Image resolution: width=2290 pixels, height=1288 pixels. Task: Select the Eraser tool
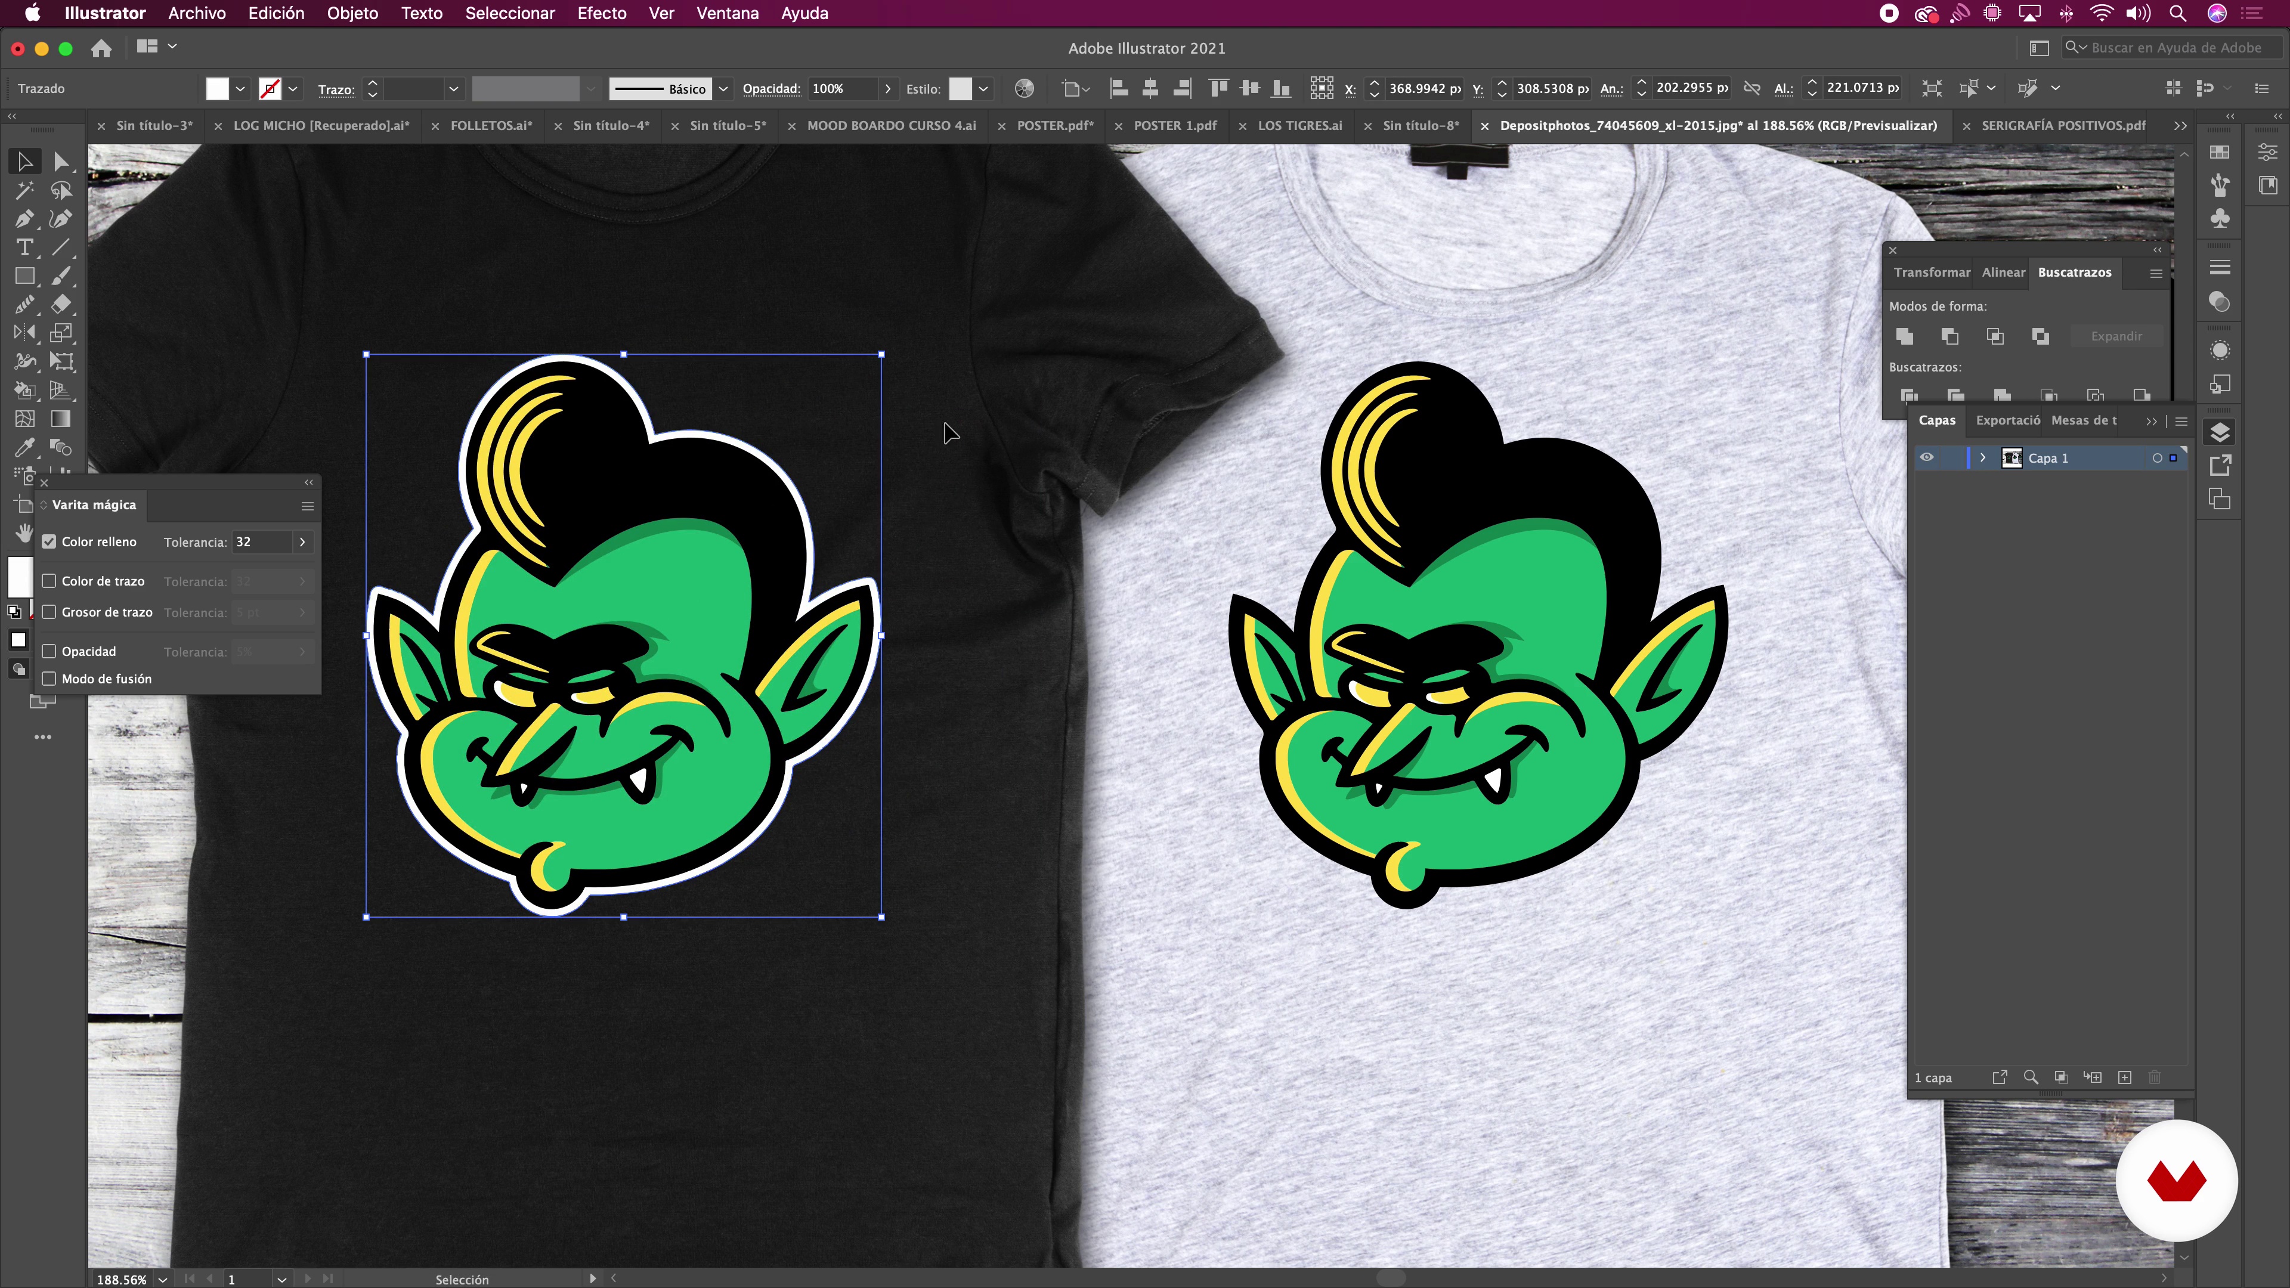[60, 304]
